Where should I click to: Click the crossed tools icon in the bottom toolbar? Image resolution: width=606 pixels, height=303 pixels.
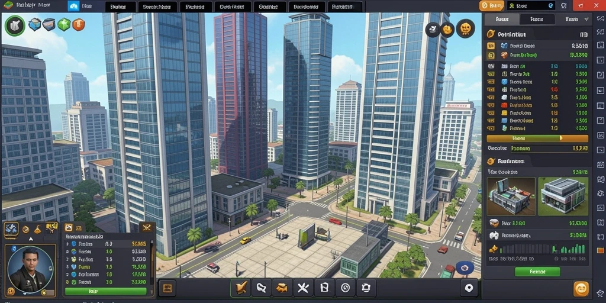click(303, 288)
